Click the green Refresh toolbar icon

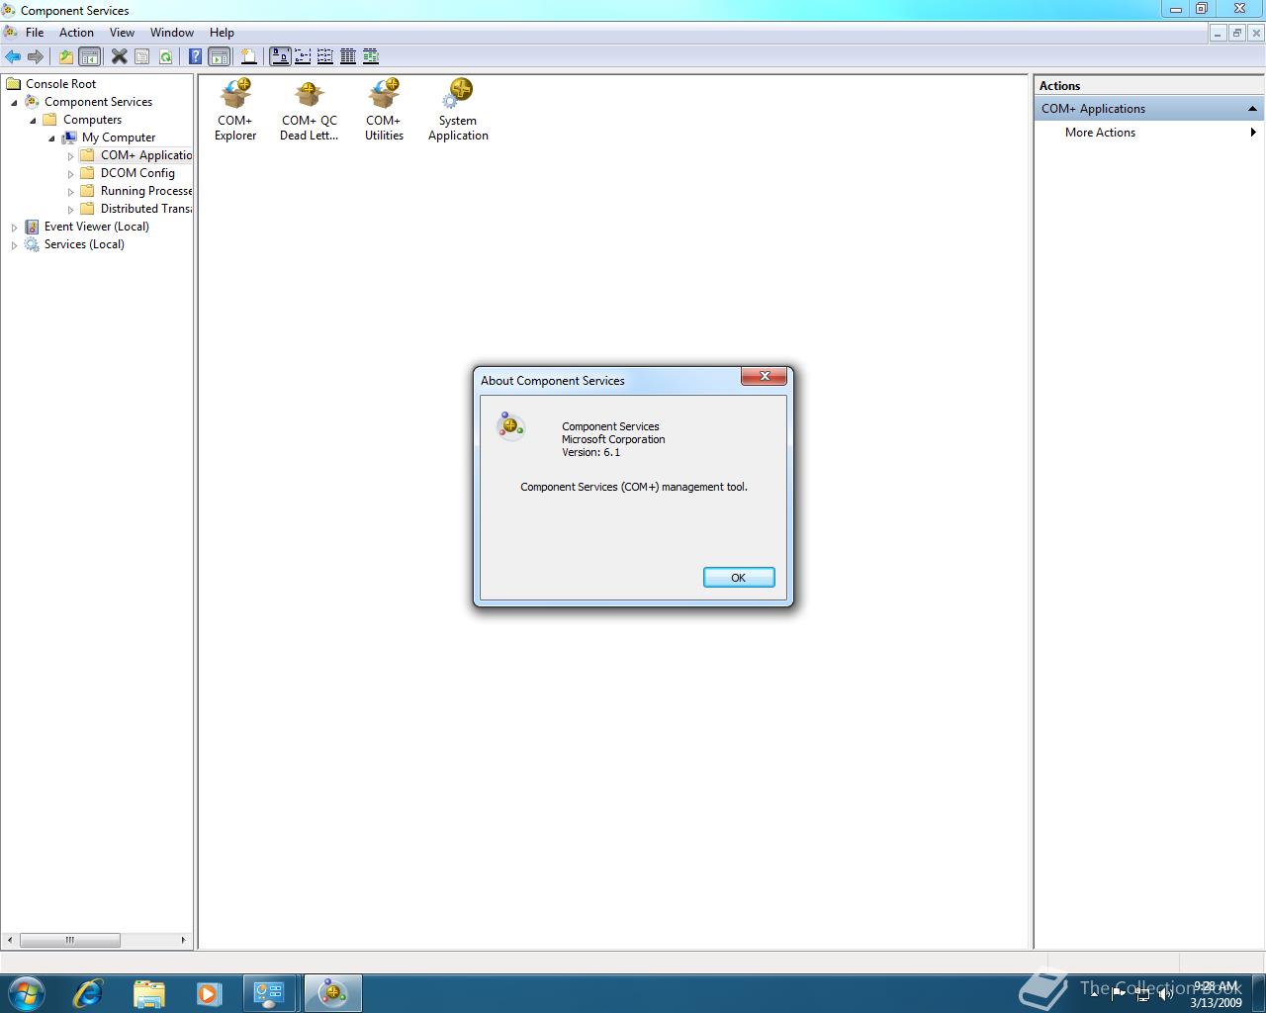pos(165,56)
